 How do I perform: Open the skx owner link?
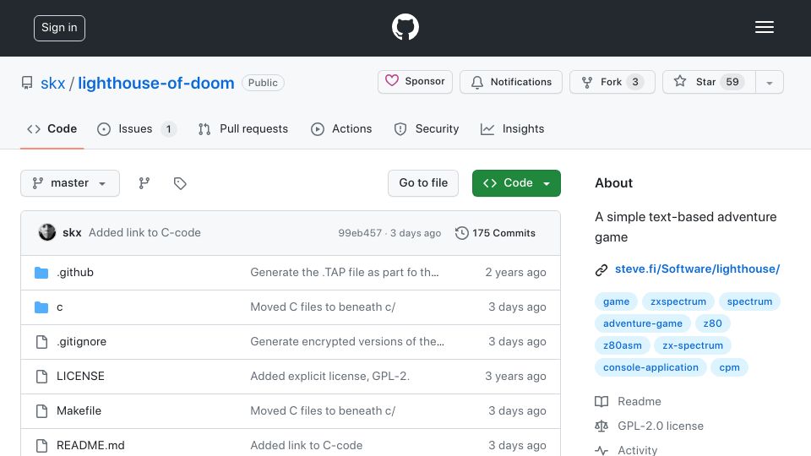coord(52,83)
